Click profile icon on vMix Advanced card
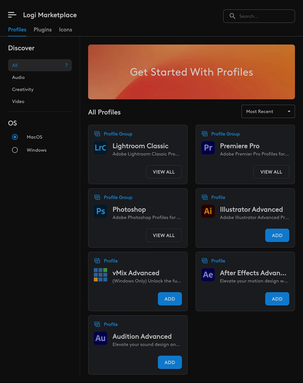 coord(97,261)
